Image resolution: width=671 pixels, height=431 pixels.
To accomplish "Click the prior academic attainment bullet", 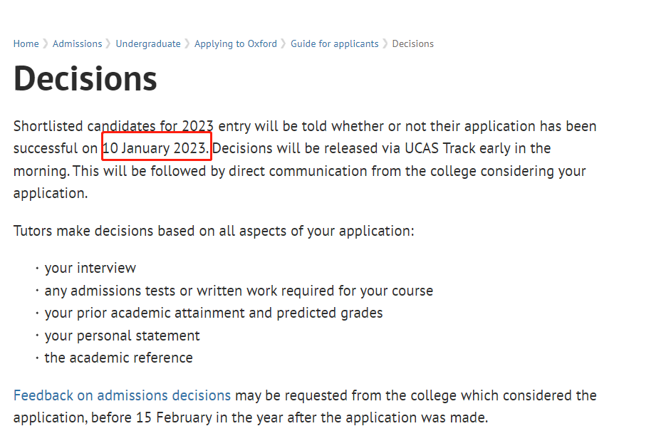I will point(213,313).
